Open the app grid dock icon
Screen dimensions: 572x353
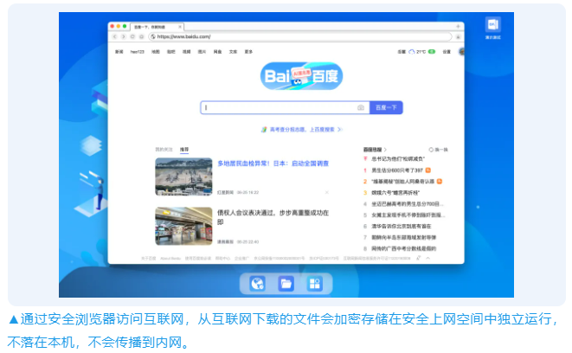[x=314, y=283]
